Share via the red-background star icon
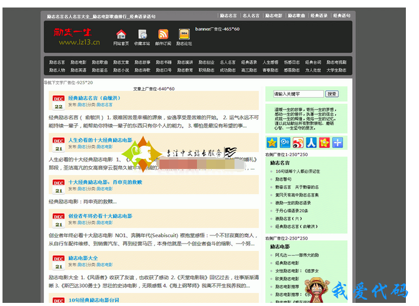Screen dimensions: 419x306 tap(324, 143)
